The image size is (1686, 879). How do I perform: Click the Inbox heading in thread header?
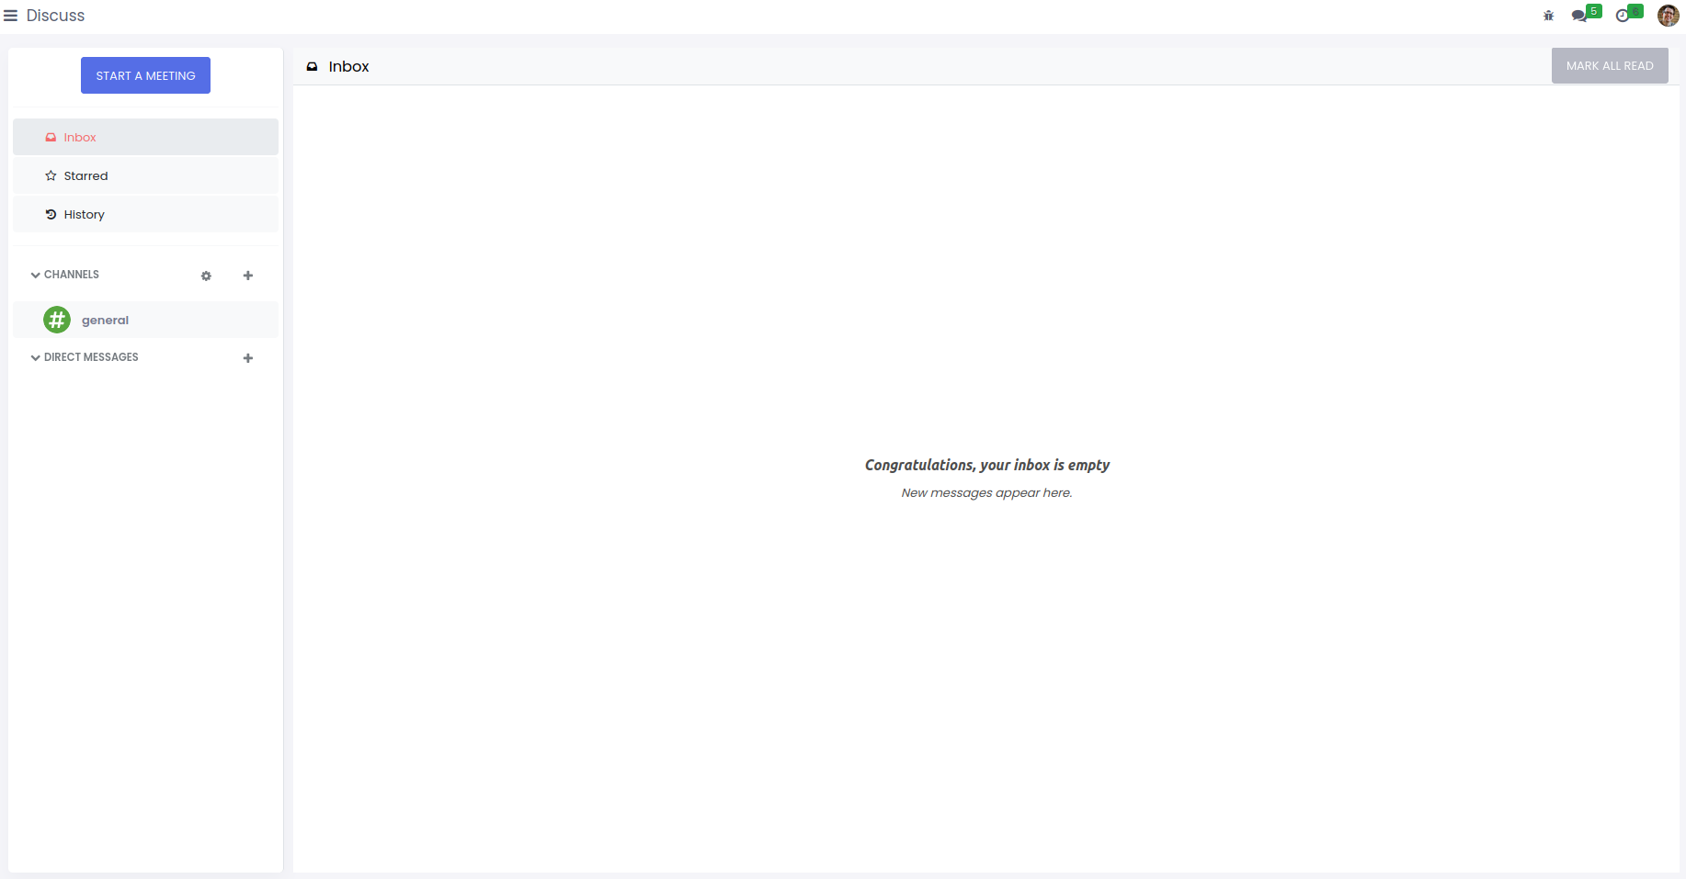tap(348, 67)
